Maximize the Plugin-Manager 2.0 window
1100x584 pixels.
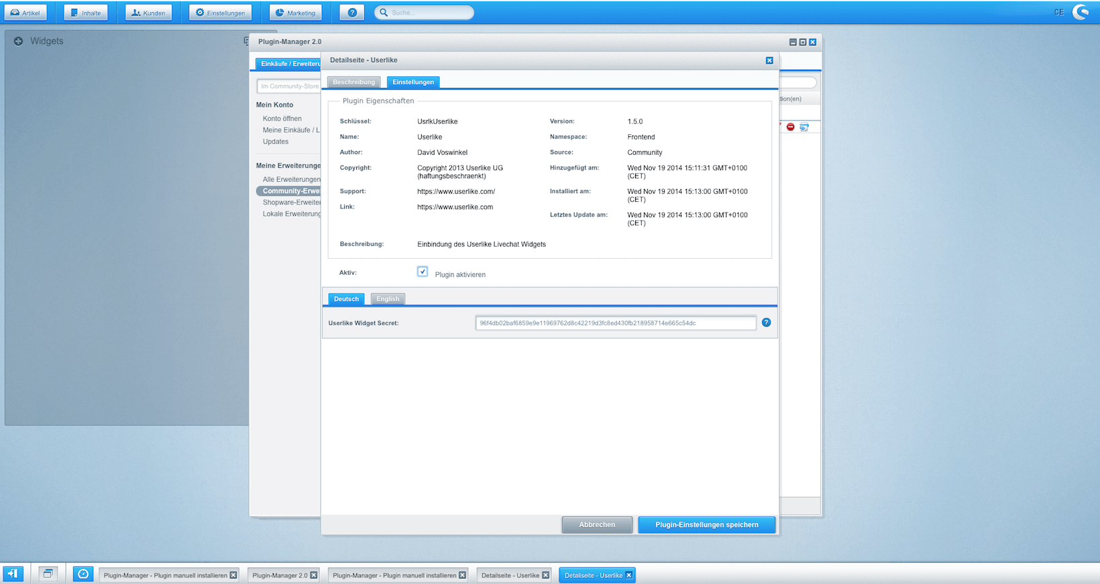(x=803, y=42)
